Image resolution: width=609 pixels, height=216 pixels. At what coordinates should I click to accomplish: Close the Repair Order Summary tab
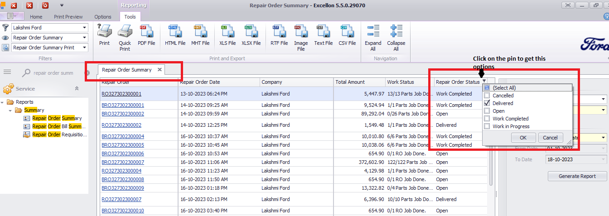point(159,70)
